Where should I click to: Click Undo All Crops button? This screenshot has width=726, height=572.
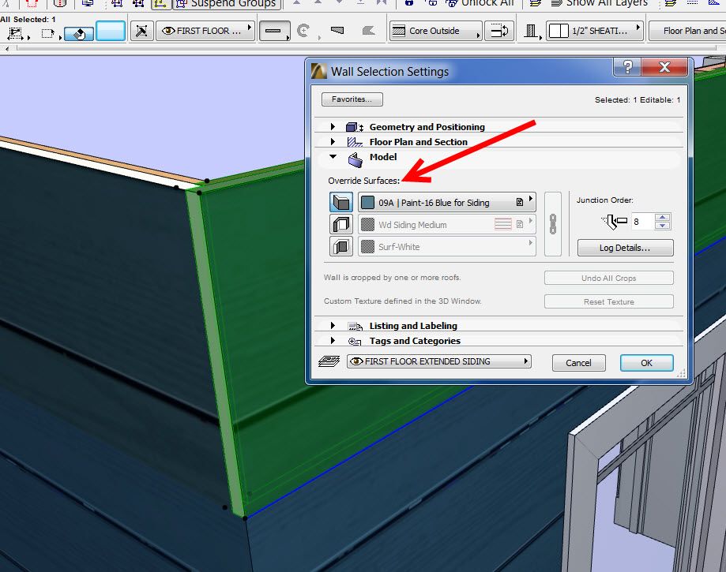pyautogui.click(x=609, y=278)
